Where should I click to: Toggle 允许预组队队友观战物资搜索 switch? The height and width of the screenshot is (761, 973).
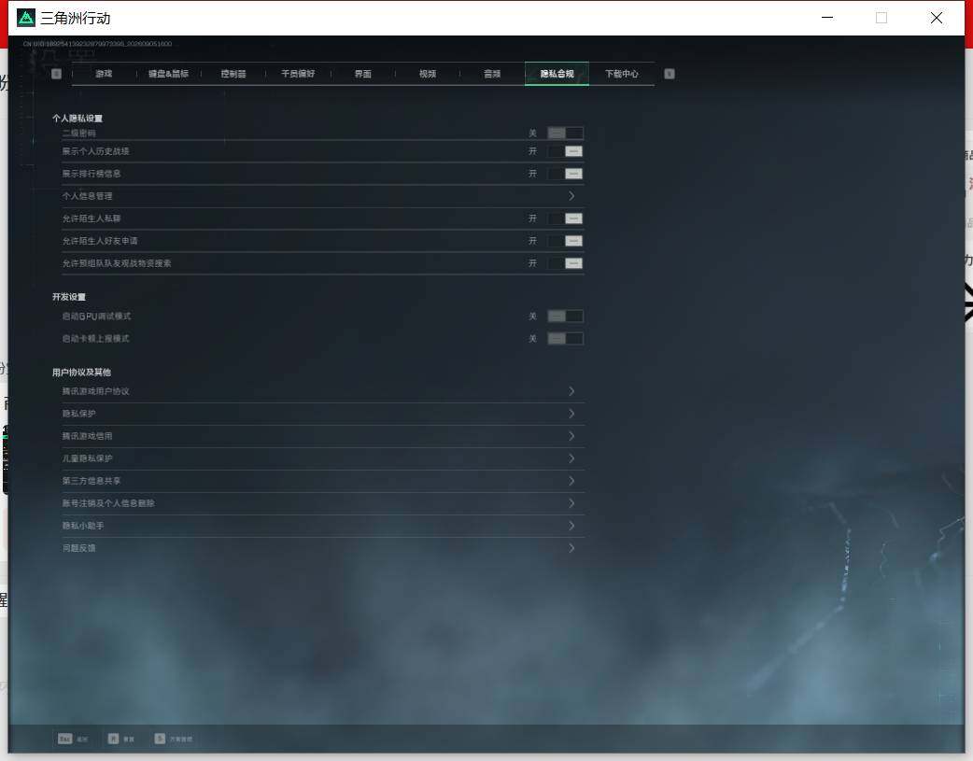coord(565,263)
